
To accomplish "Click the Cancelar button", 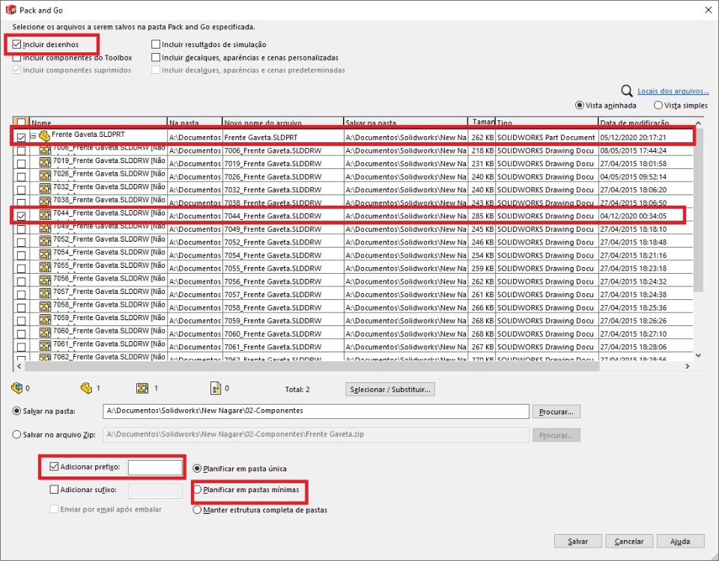I will pyautogui.click(x=629, y=542).
